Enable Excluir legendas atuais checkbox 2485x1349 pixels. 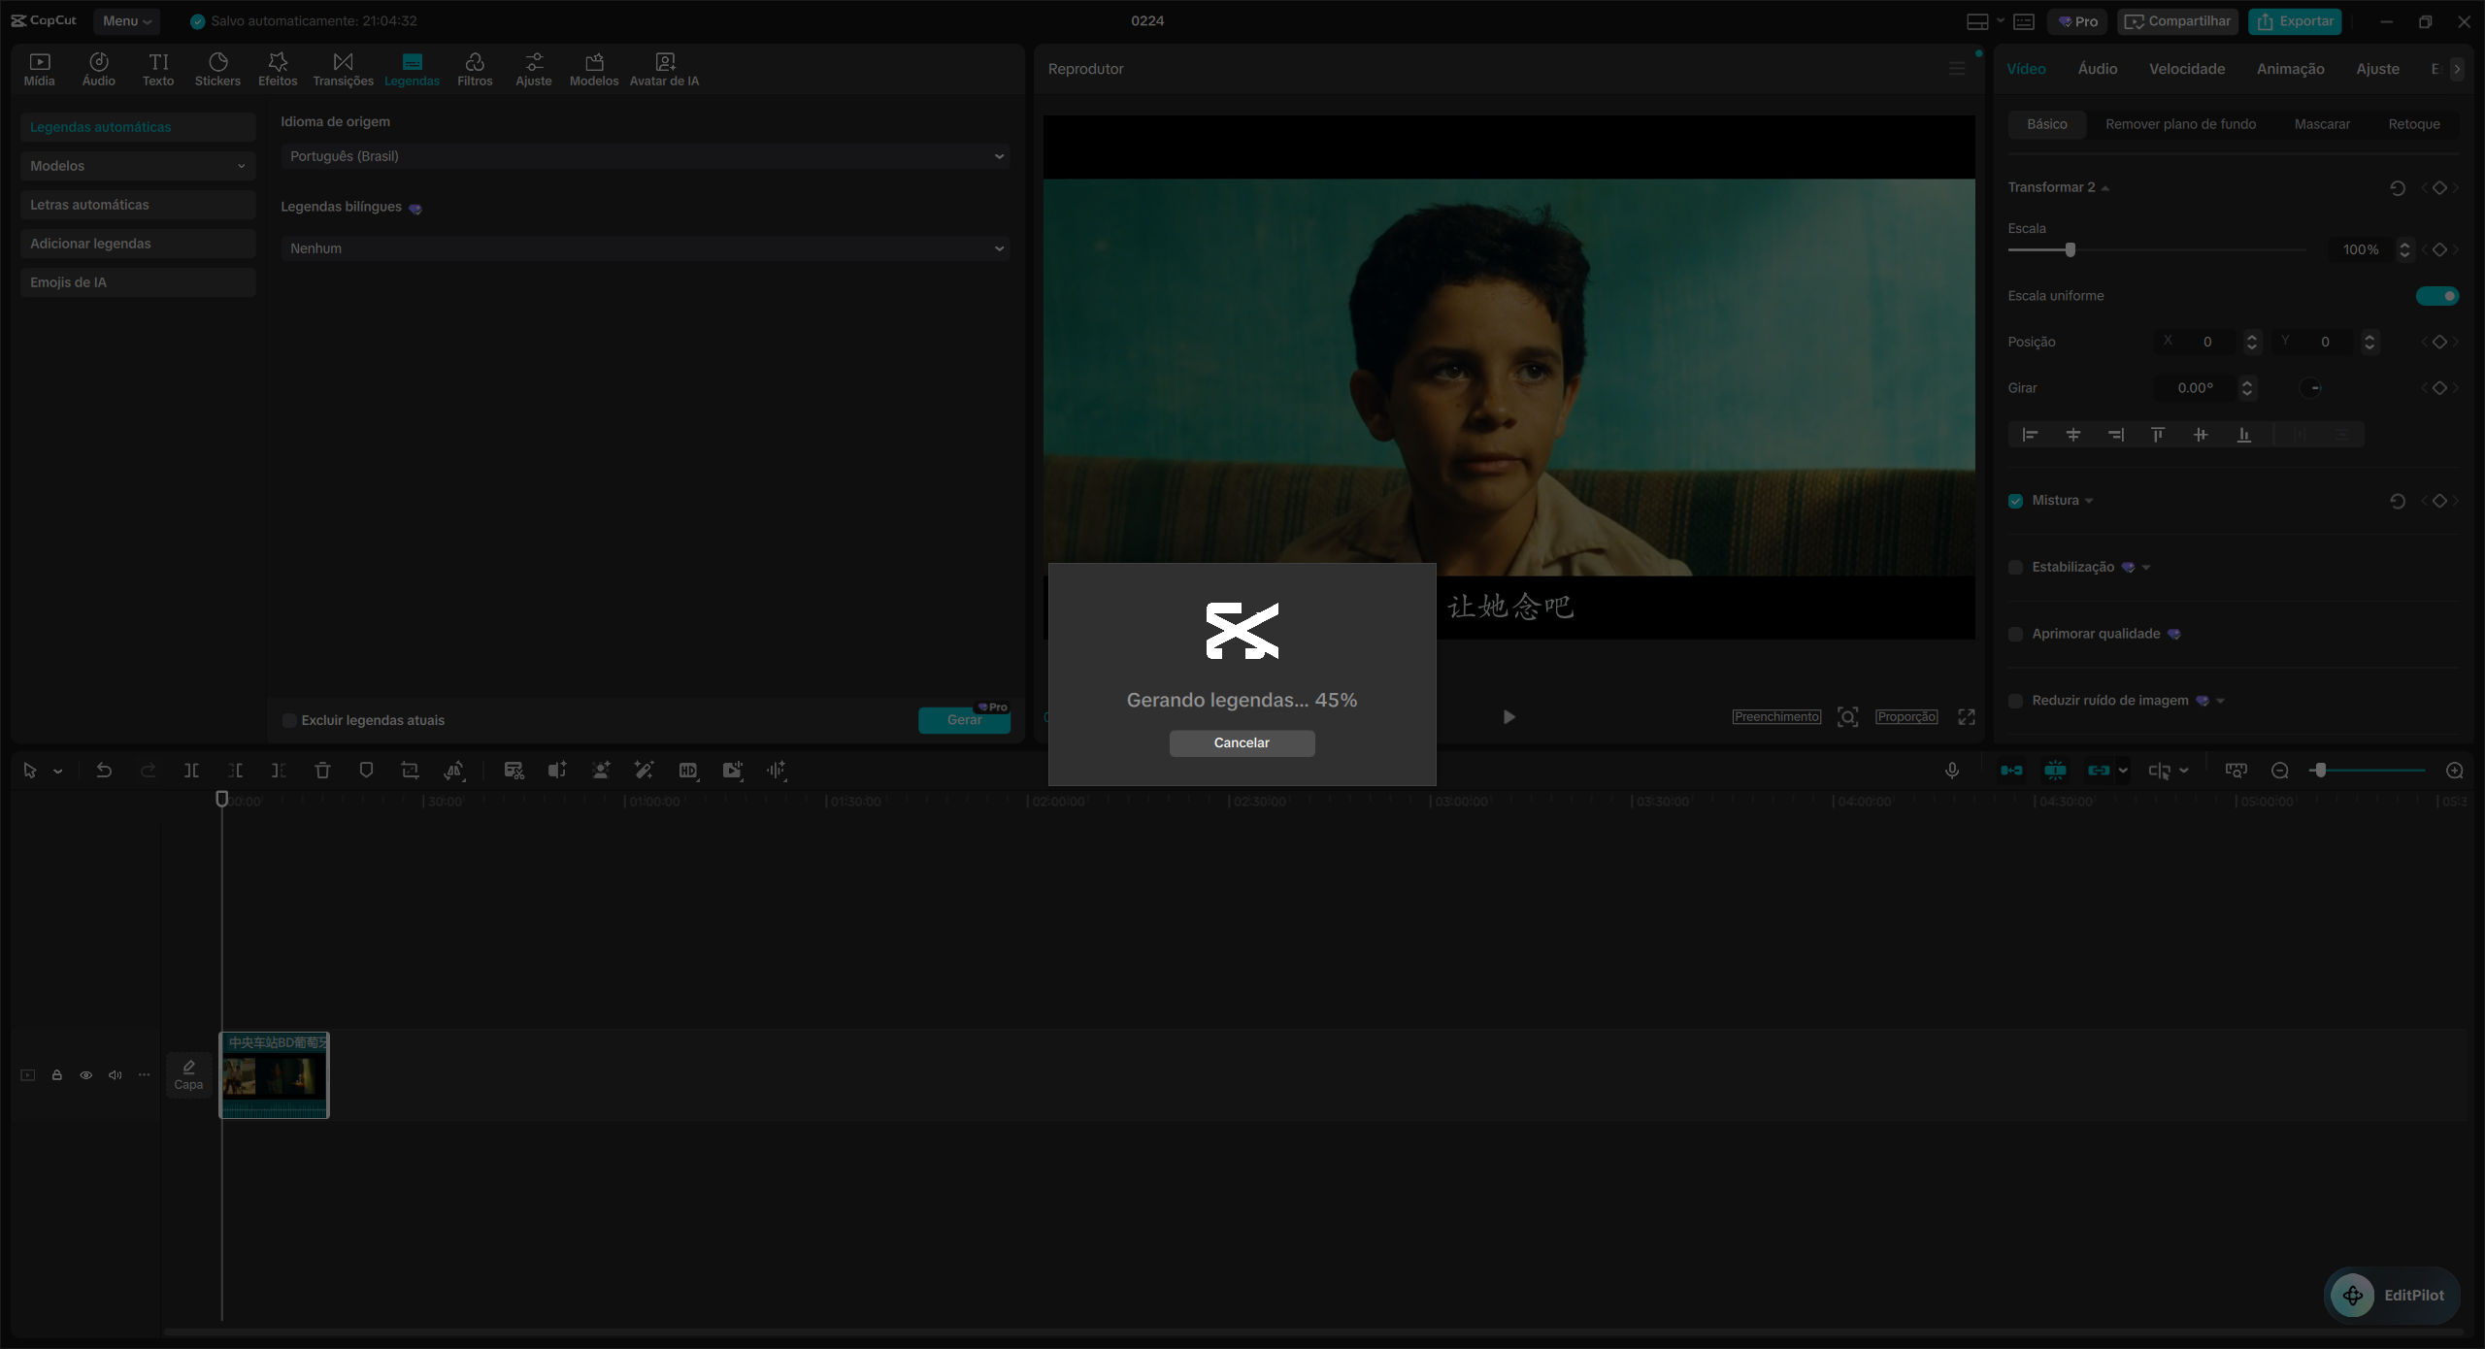[288, 719]
